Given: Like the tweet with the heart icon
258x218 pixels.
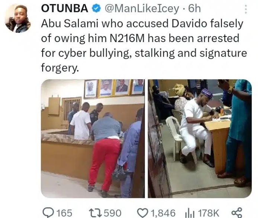Looking at the screenshot, I should click(143, 212).
